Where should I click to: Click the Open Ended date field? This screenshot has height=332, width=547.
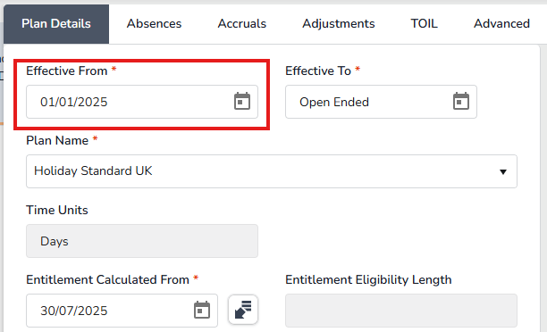(x=381, y=102)
